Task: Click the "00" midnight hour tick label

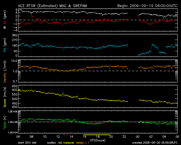Action: pos(138,137)
